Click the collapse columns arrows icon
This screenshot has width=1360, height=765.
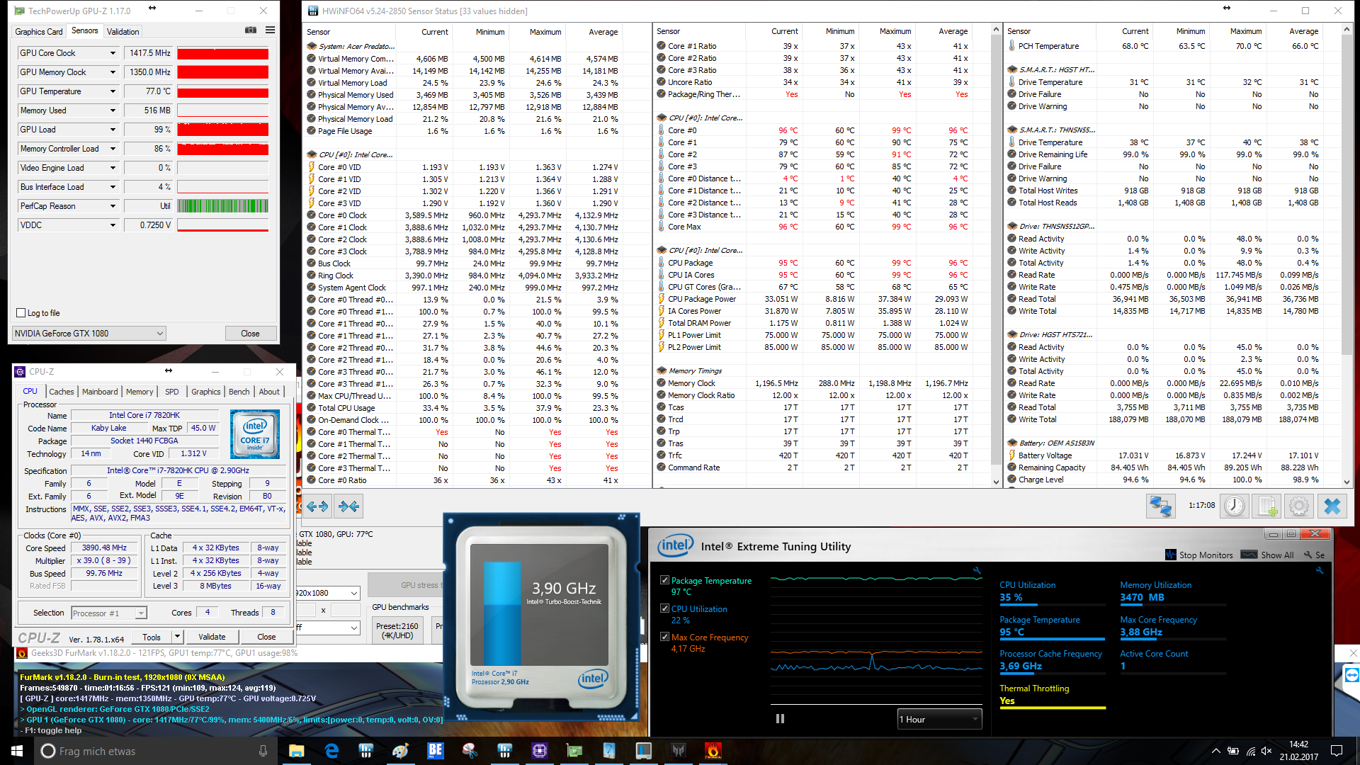click(348, 506)
